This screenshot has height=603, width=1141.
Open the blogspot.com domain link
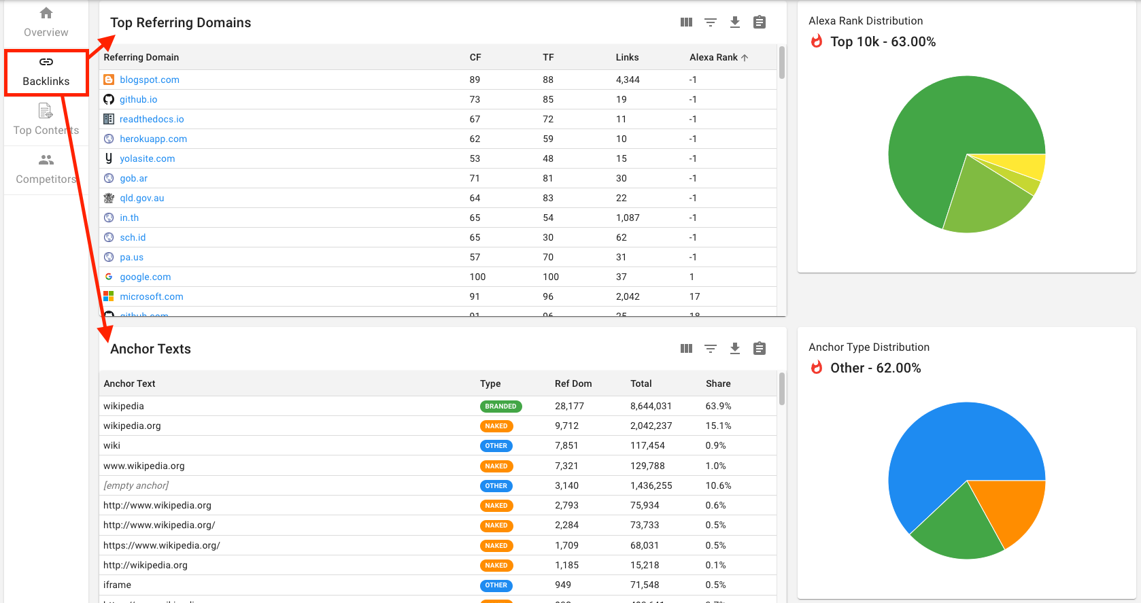tap(150, 80)
